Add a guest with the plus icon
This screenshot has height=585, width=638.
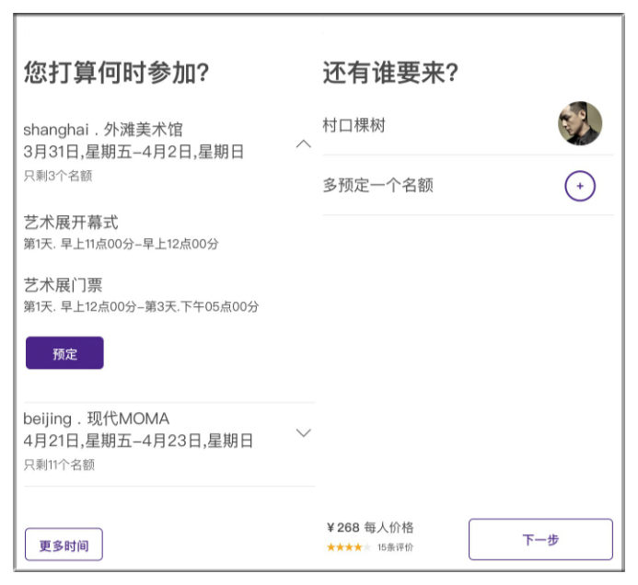coord(580,186)
